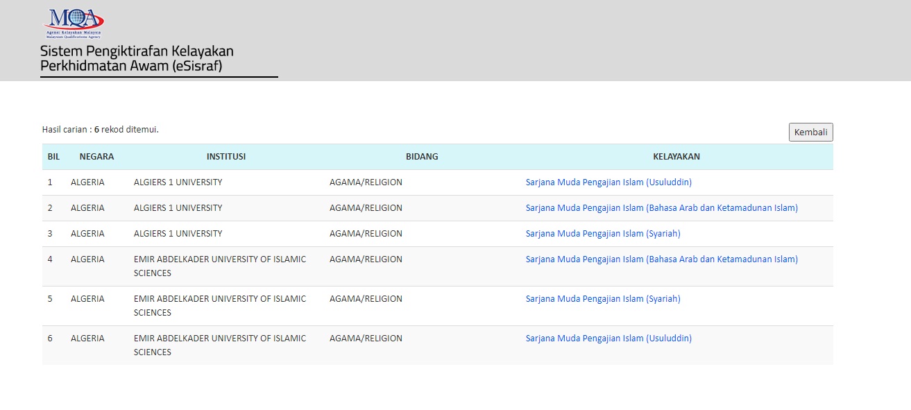This screenshot has width=911, height=410.
Task: Select row 4 EMIR ABDELKADER UNIVERSITY institution cell
Action: click(219, 266)
